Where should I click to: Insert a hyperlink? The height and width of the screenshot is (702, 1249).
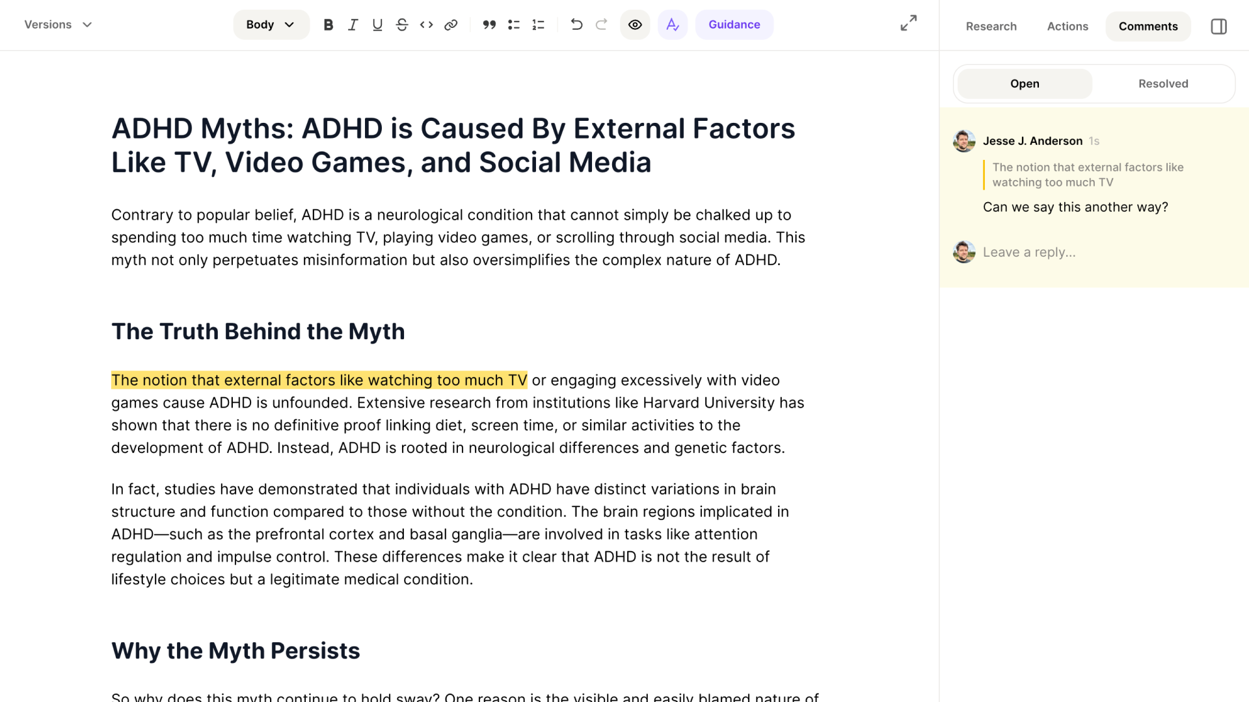[x=451, y=25]
